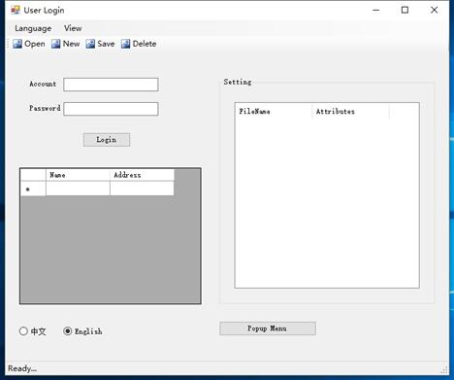Click the Popup Menu button

(268, 328)
